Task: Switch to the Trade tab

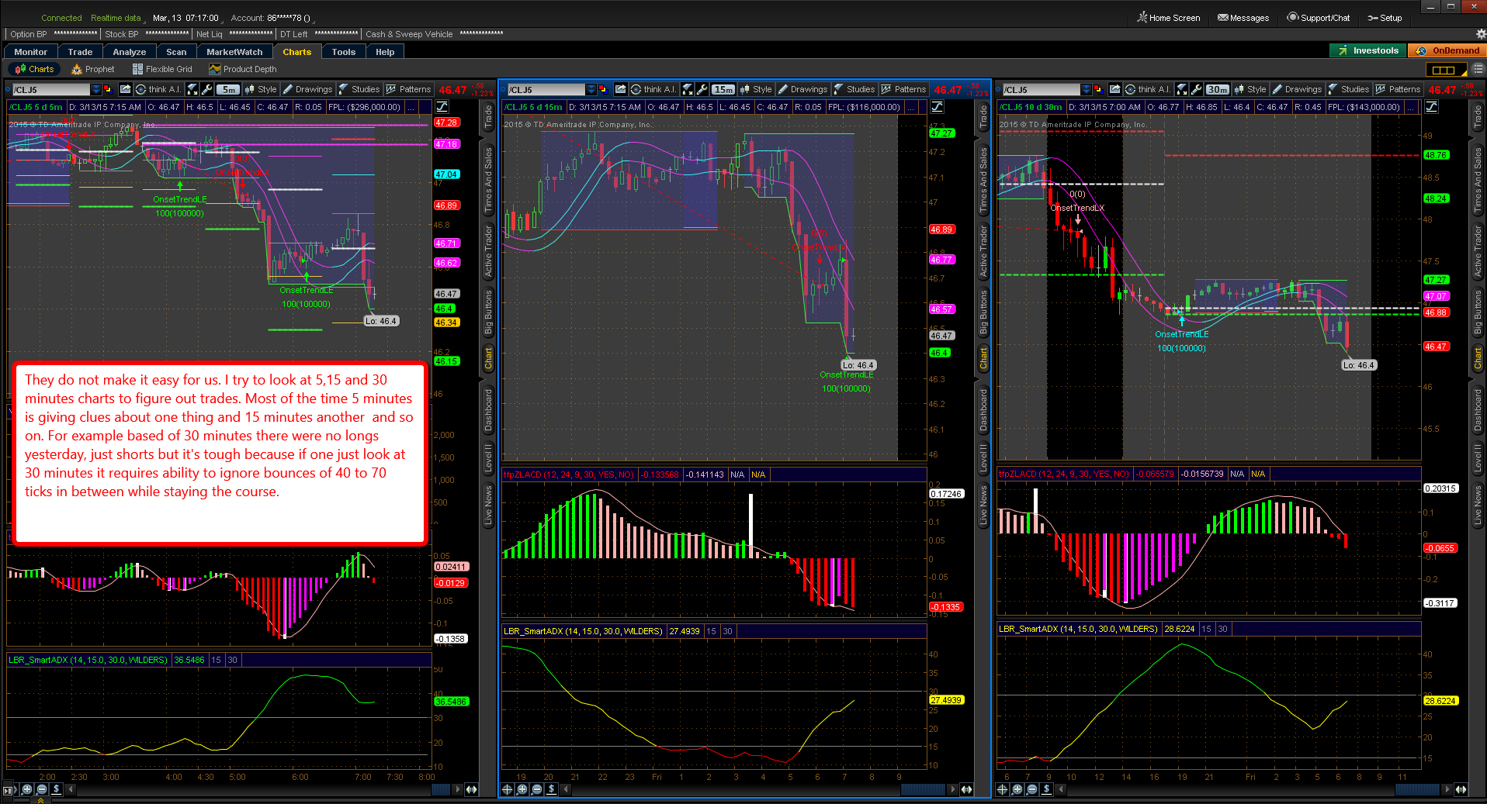Action: click(x=80, y=52)
